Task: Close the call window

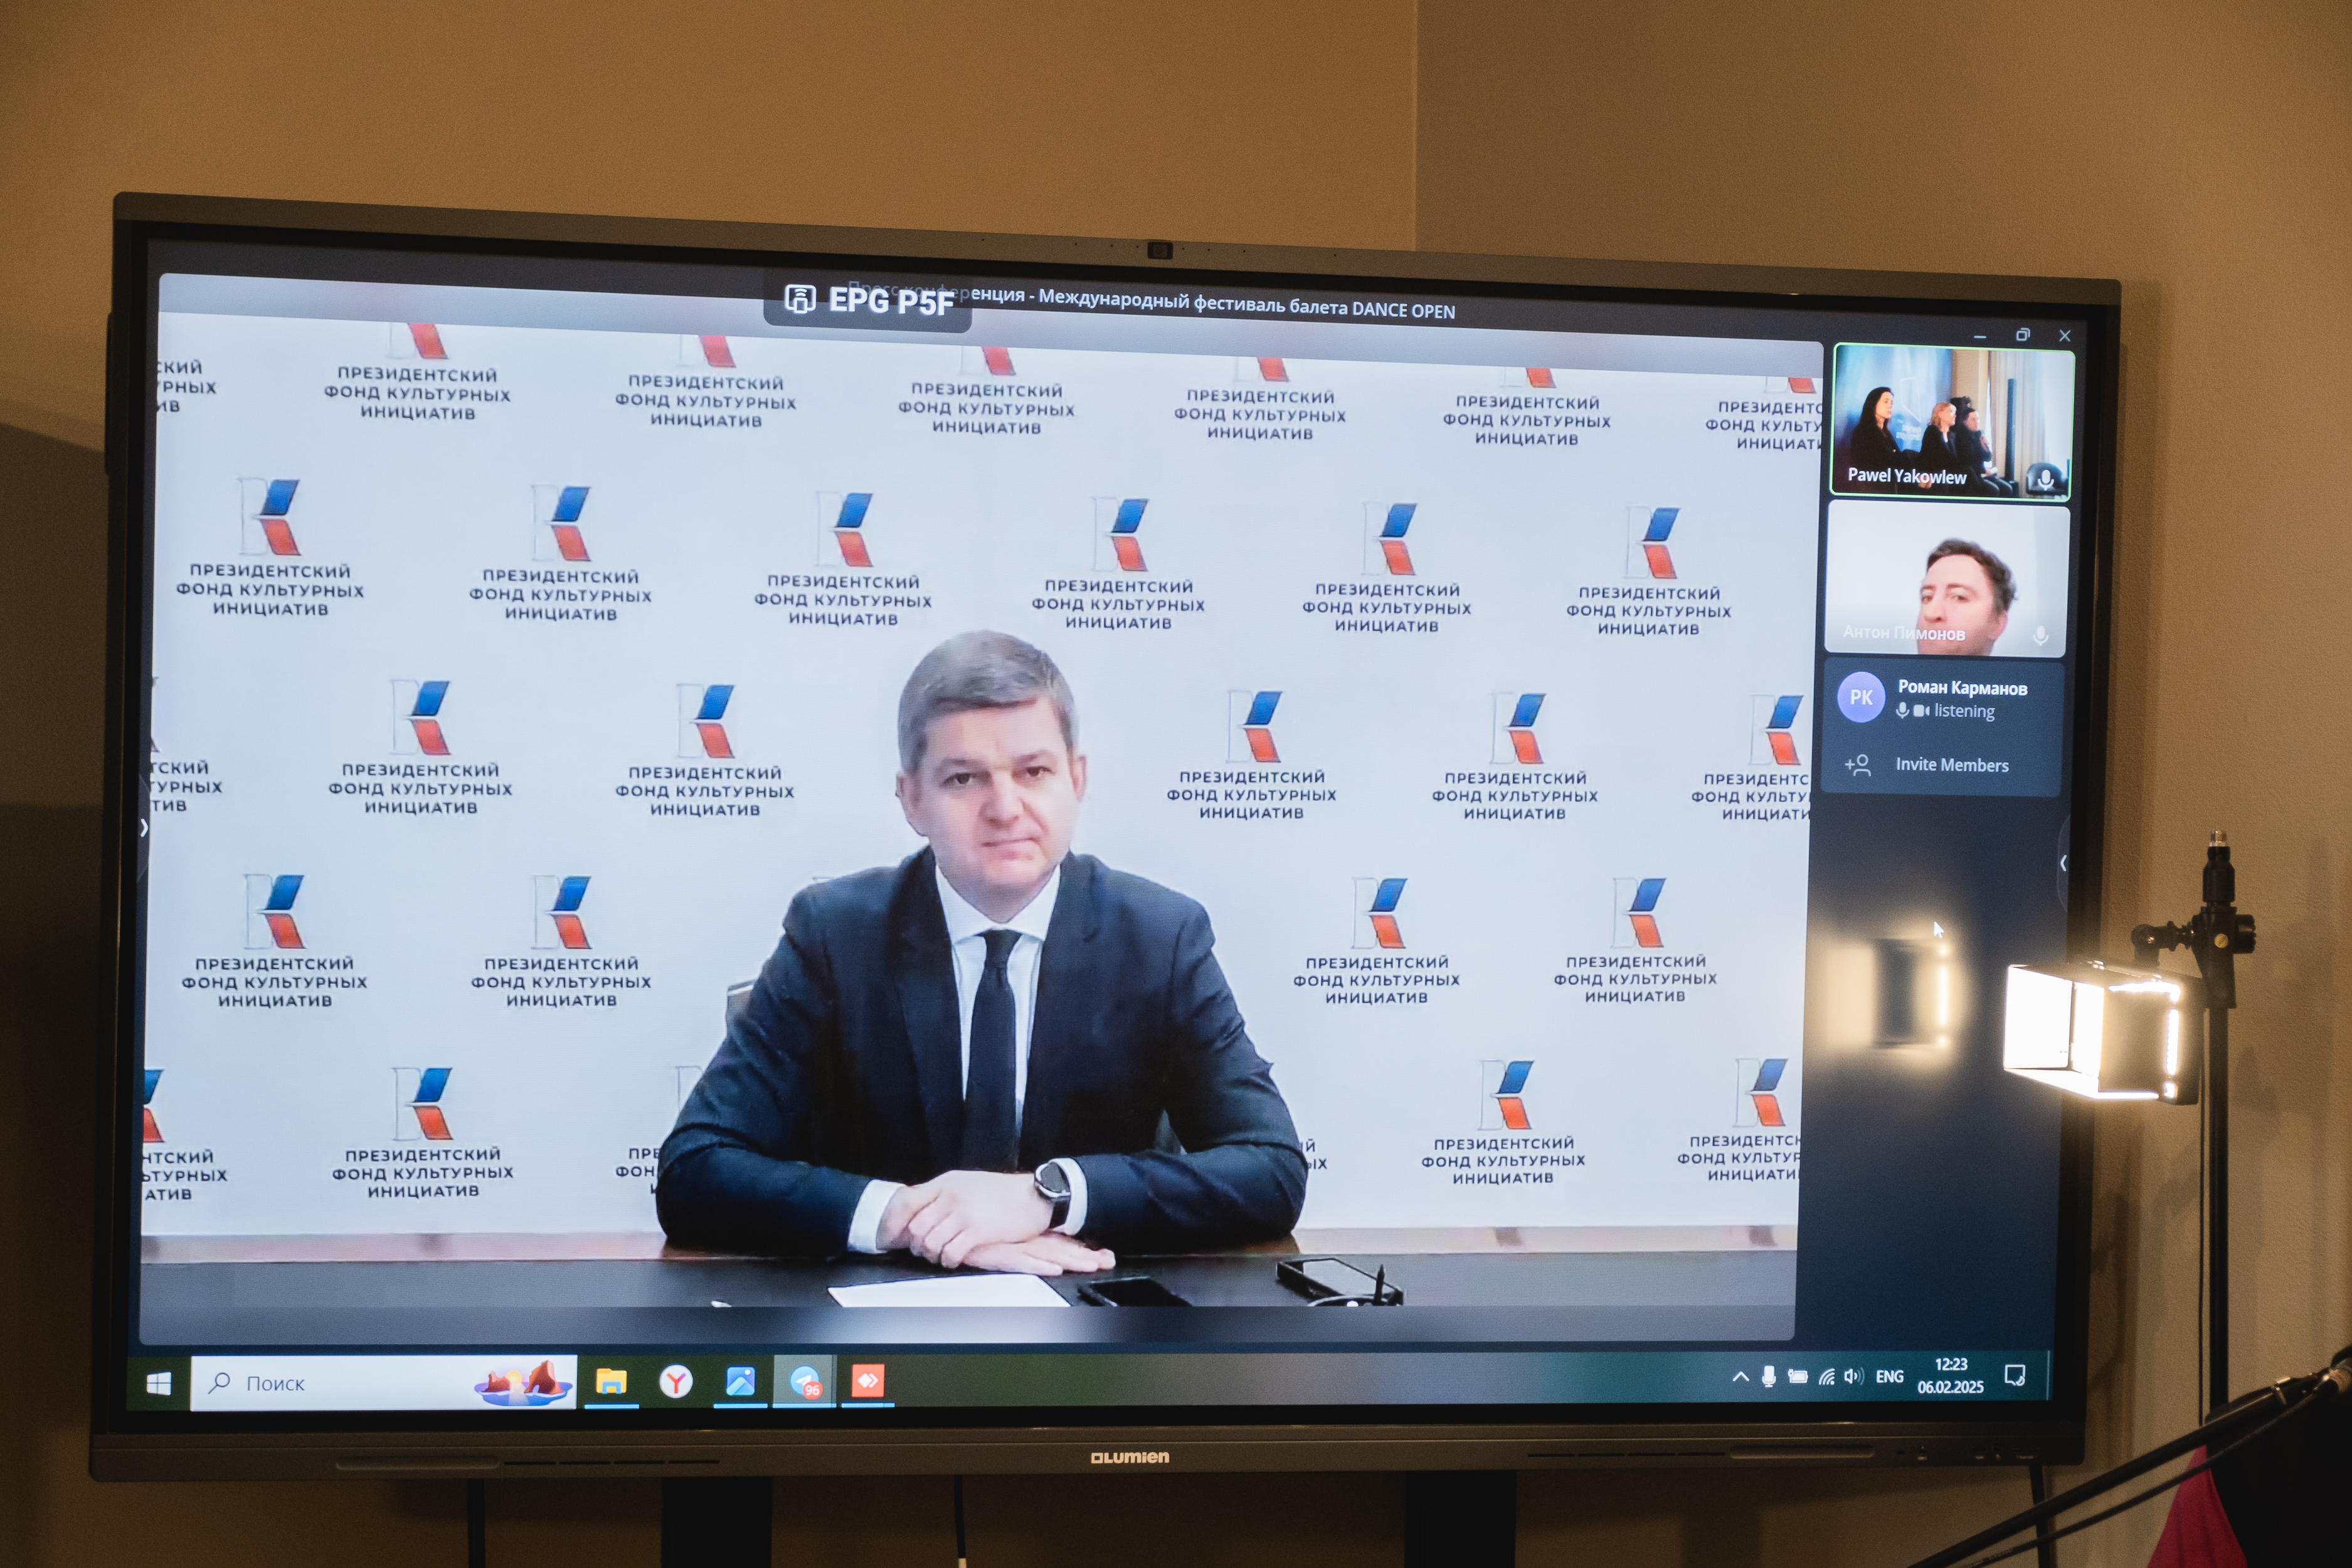Action: pos(2064,335)
